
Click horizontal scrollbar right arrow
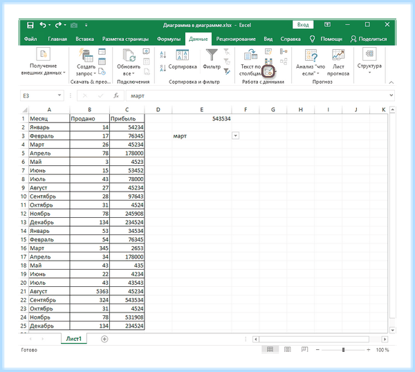385,339
